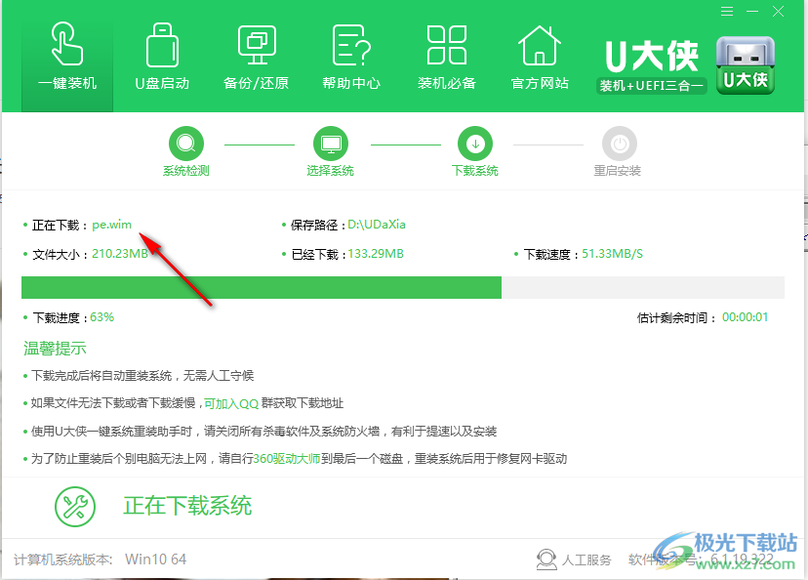Open the 装机必备 essentials tab
Screen dimensions: 808x580
[x=446, y=57]
